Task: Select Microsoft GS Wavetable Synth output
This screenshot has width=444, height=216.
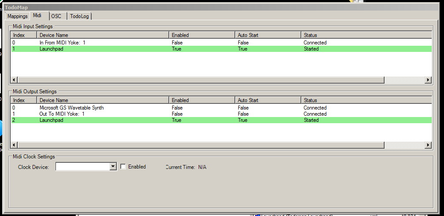Action: (x=71, y=108)
